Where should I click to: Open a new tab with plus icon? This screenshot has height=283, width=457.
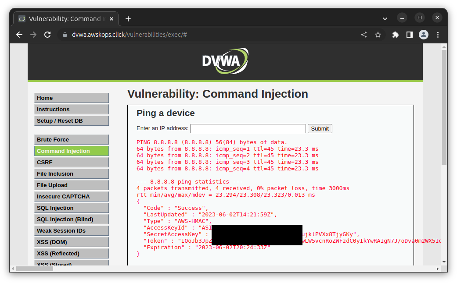[128, 19]
